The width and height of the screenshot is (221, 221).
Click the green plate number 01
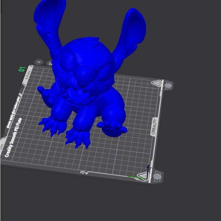coord(22,69)
